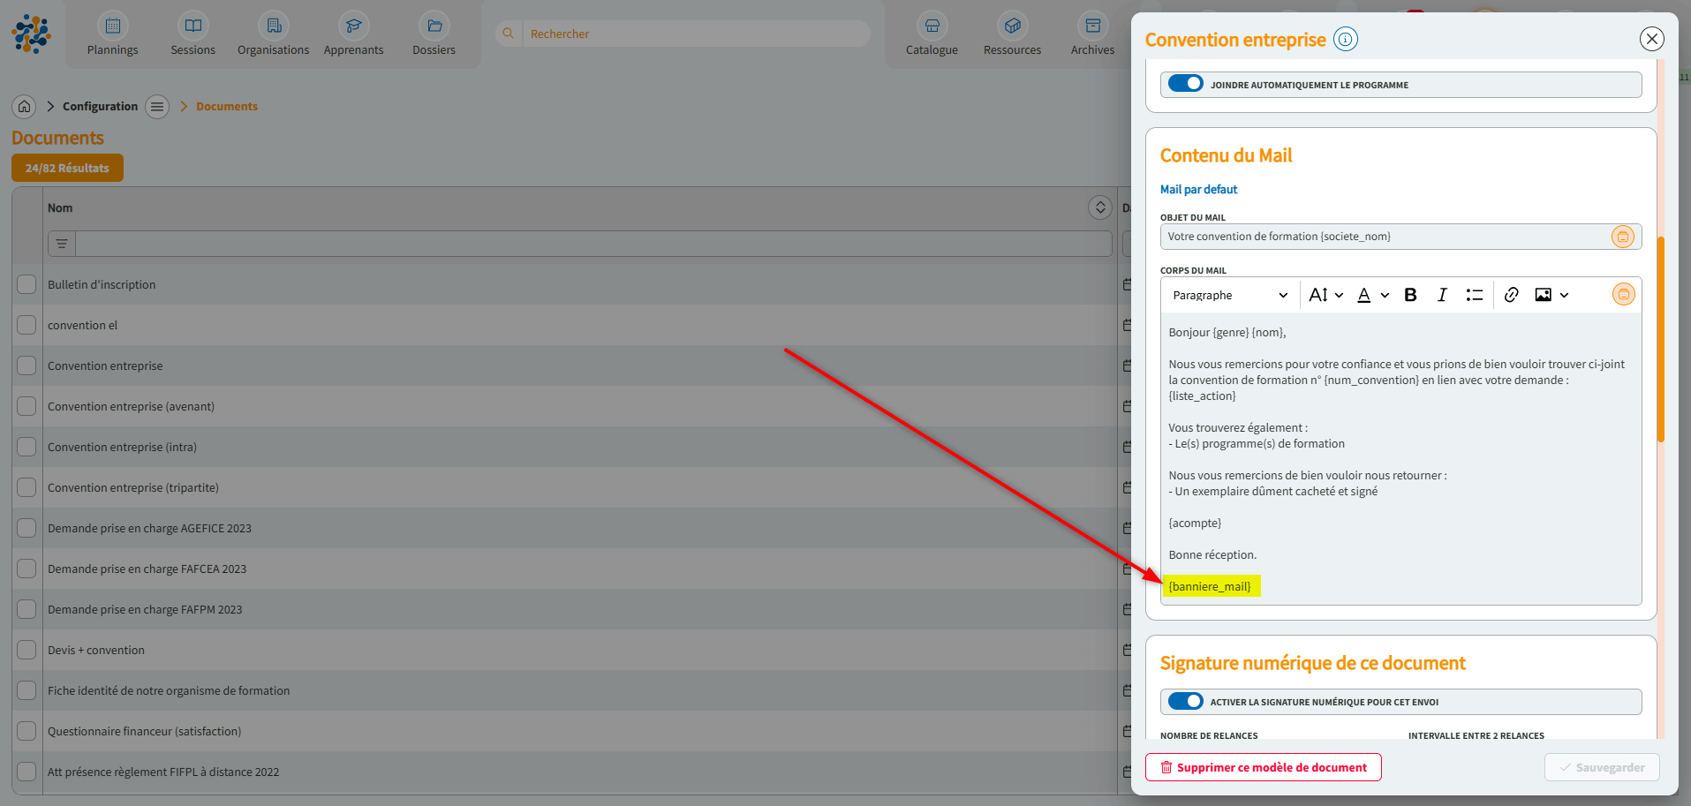Click the Nom column filter icon
This screenshot has width=1691, height=806.
click(x=62, y=244)
